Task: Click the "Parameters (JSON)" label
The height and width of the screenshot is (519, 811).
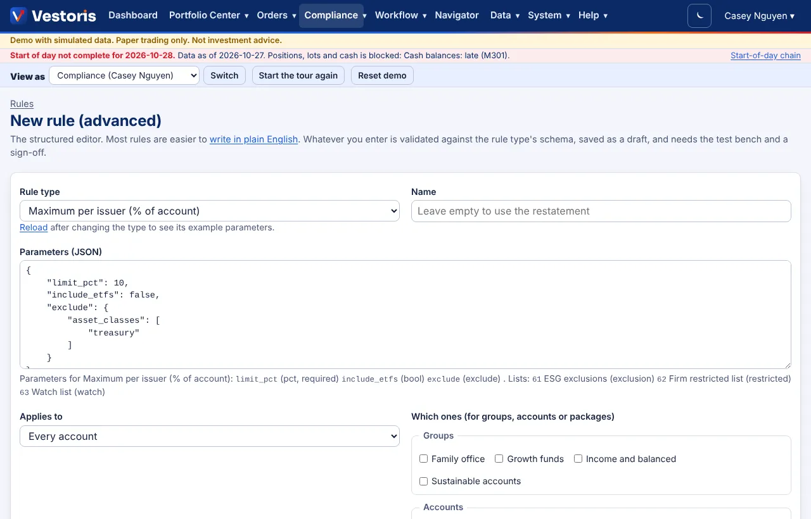Action: [x=61, y=252]
